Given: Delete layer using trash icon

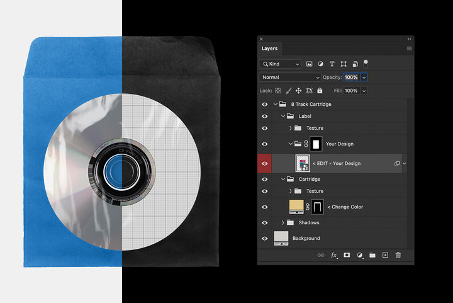Looking at the screenshot, I should [x=398, y=255].
